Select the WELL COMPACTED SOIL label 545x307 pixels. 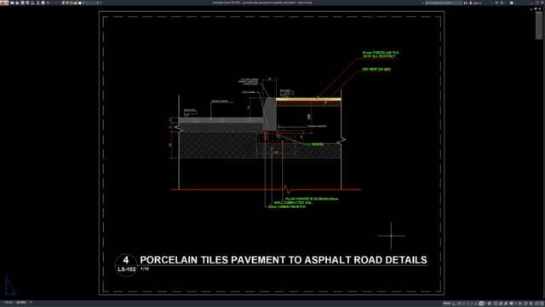pyautogui.click(x=293, y=203)
